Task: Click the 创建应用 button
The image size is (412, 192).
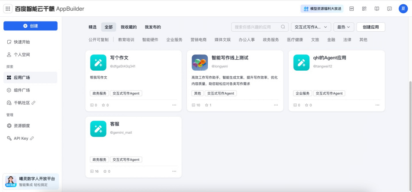Action: (x=371, y=27)
